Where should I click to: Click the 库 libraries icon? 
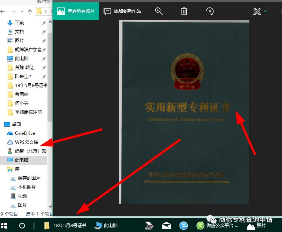[x=10, y=169]
